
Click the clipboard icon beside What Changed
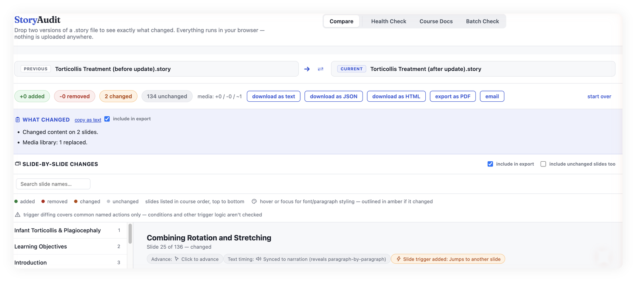point(17,120)
